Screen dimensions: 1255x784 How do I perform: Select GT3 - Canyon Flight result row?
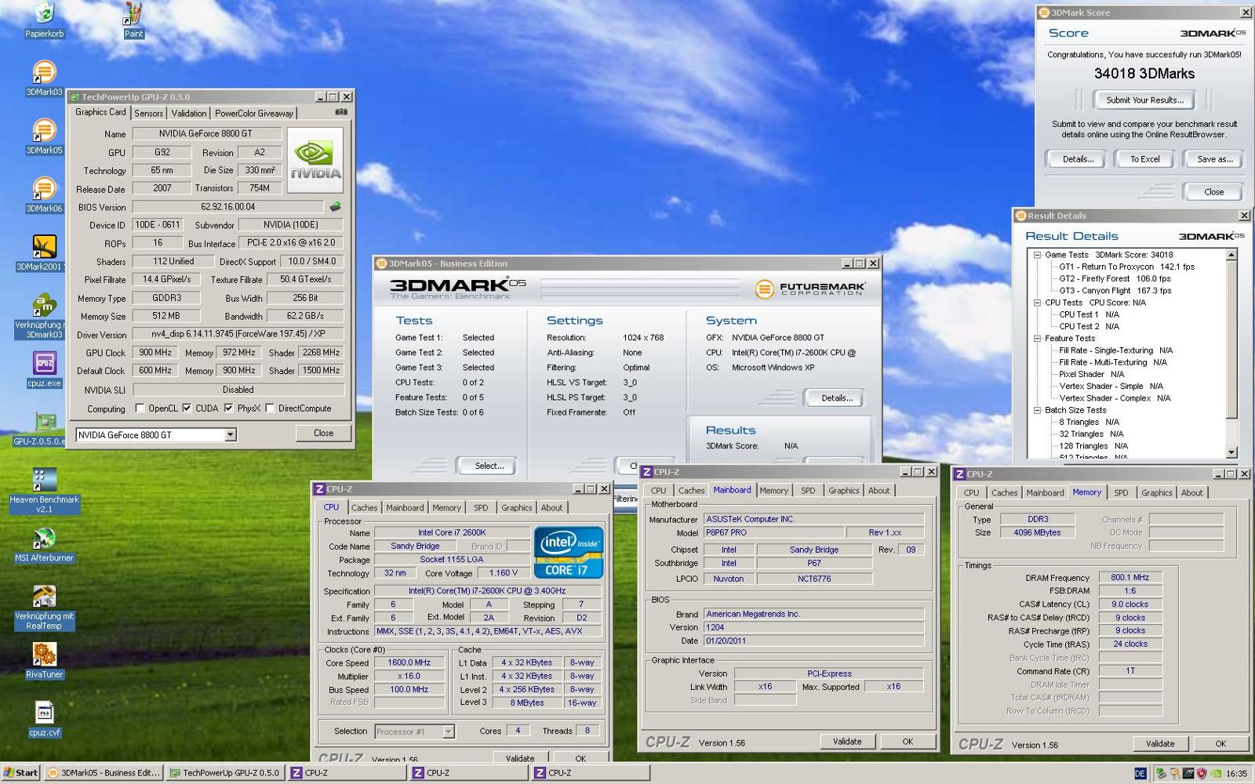point(1115,291)
